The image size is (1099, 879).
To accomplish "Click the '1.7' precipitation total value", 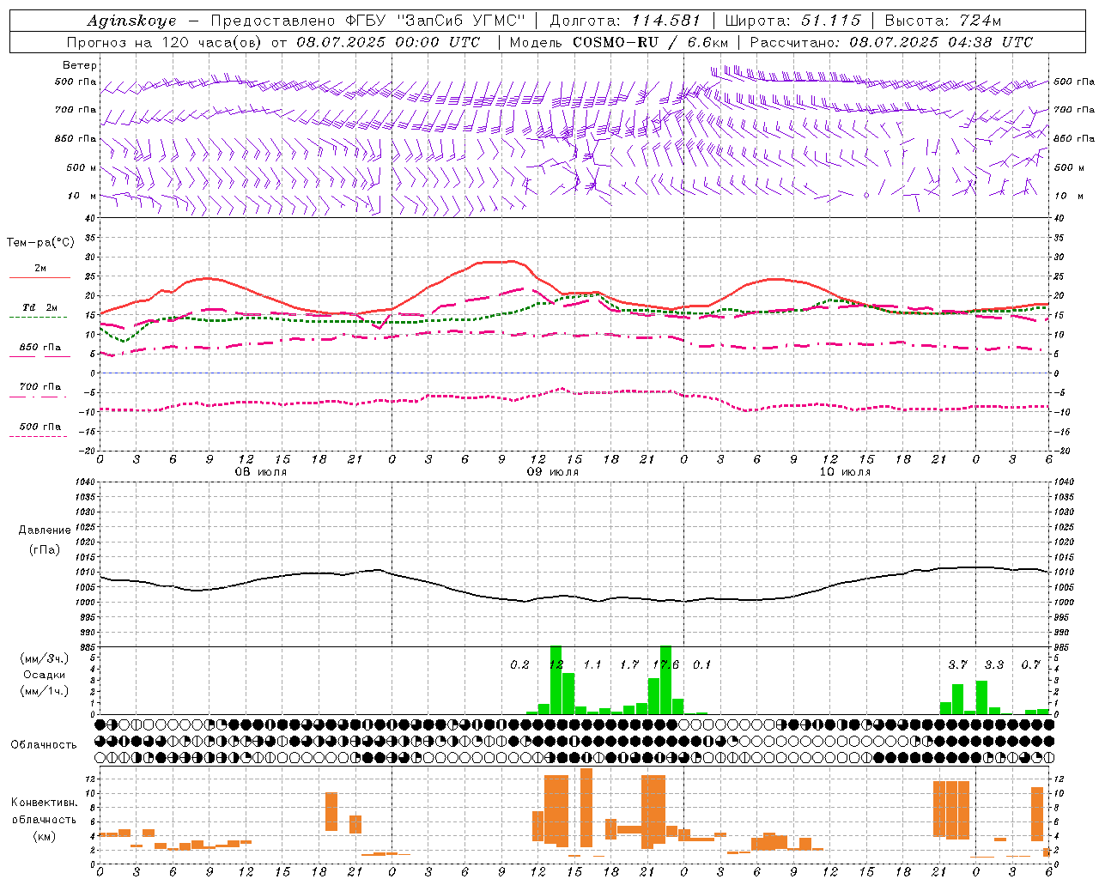I will click(629, 665).
